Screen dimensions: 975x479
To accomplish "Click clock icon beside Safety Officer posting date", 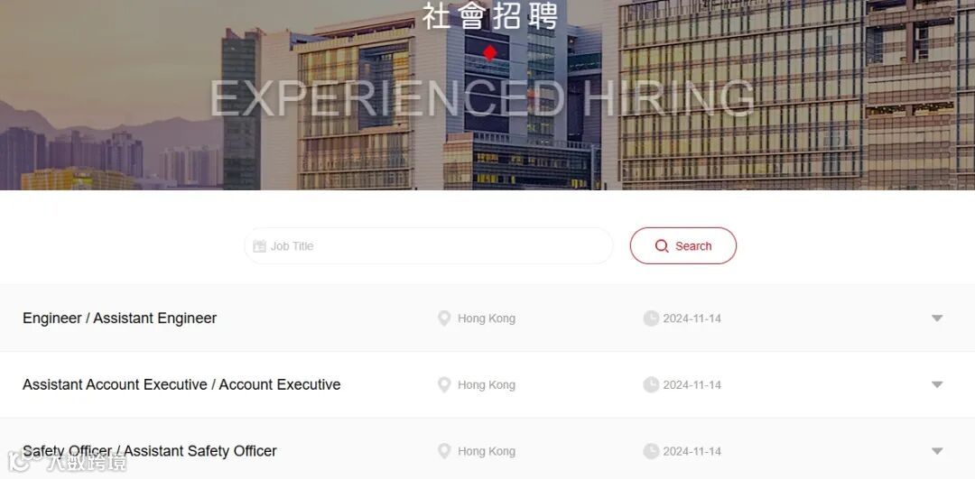I will pos(651,452).
